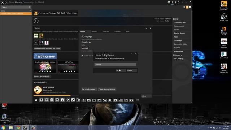
Task: Open the Related Groups link
Action: 179,33
